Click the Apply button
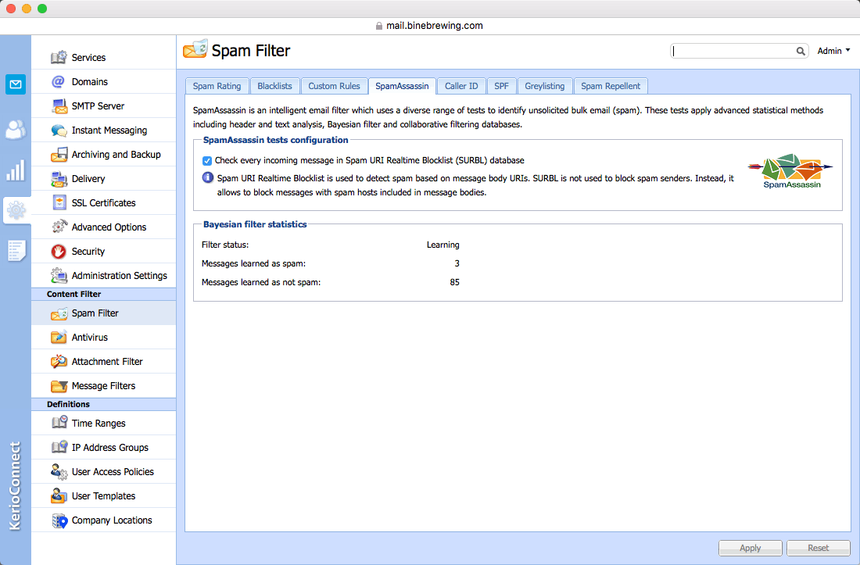This screenshot has height=565, width=860. coord(751,548)
